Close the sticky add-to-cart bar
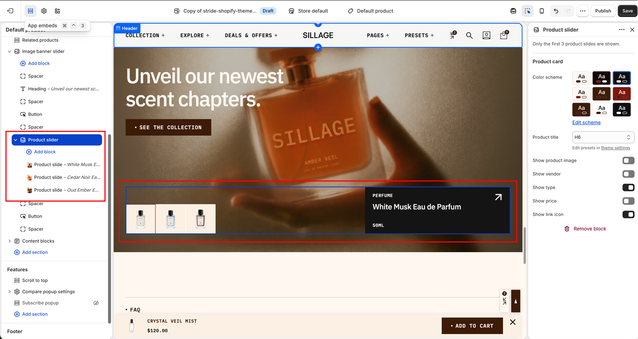The height and width of the screenshot is (339, 638). click(513, 322)
